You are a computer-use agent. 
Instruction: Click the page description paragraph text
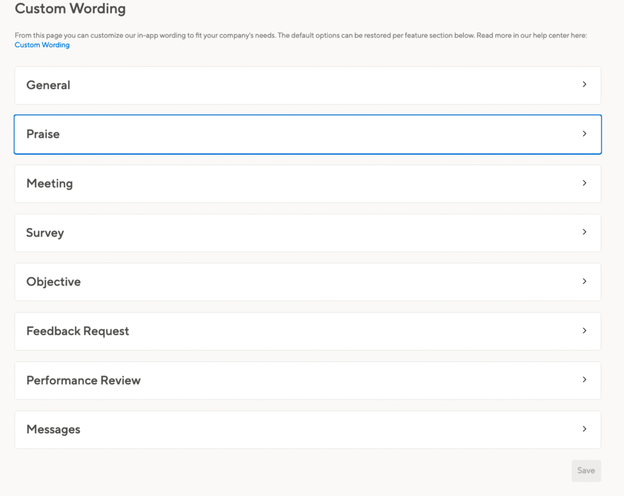301,35
